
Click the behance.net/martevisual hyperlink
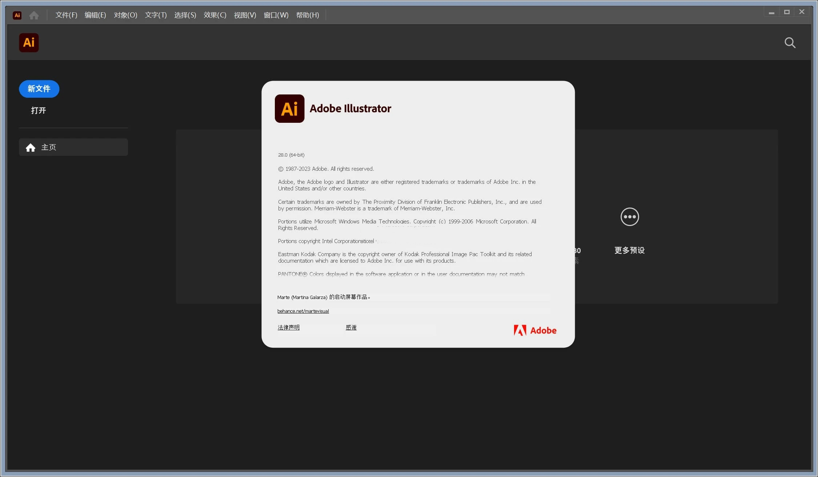coord(303,311)
